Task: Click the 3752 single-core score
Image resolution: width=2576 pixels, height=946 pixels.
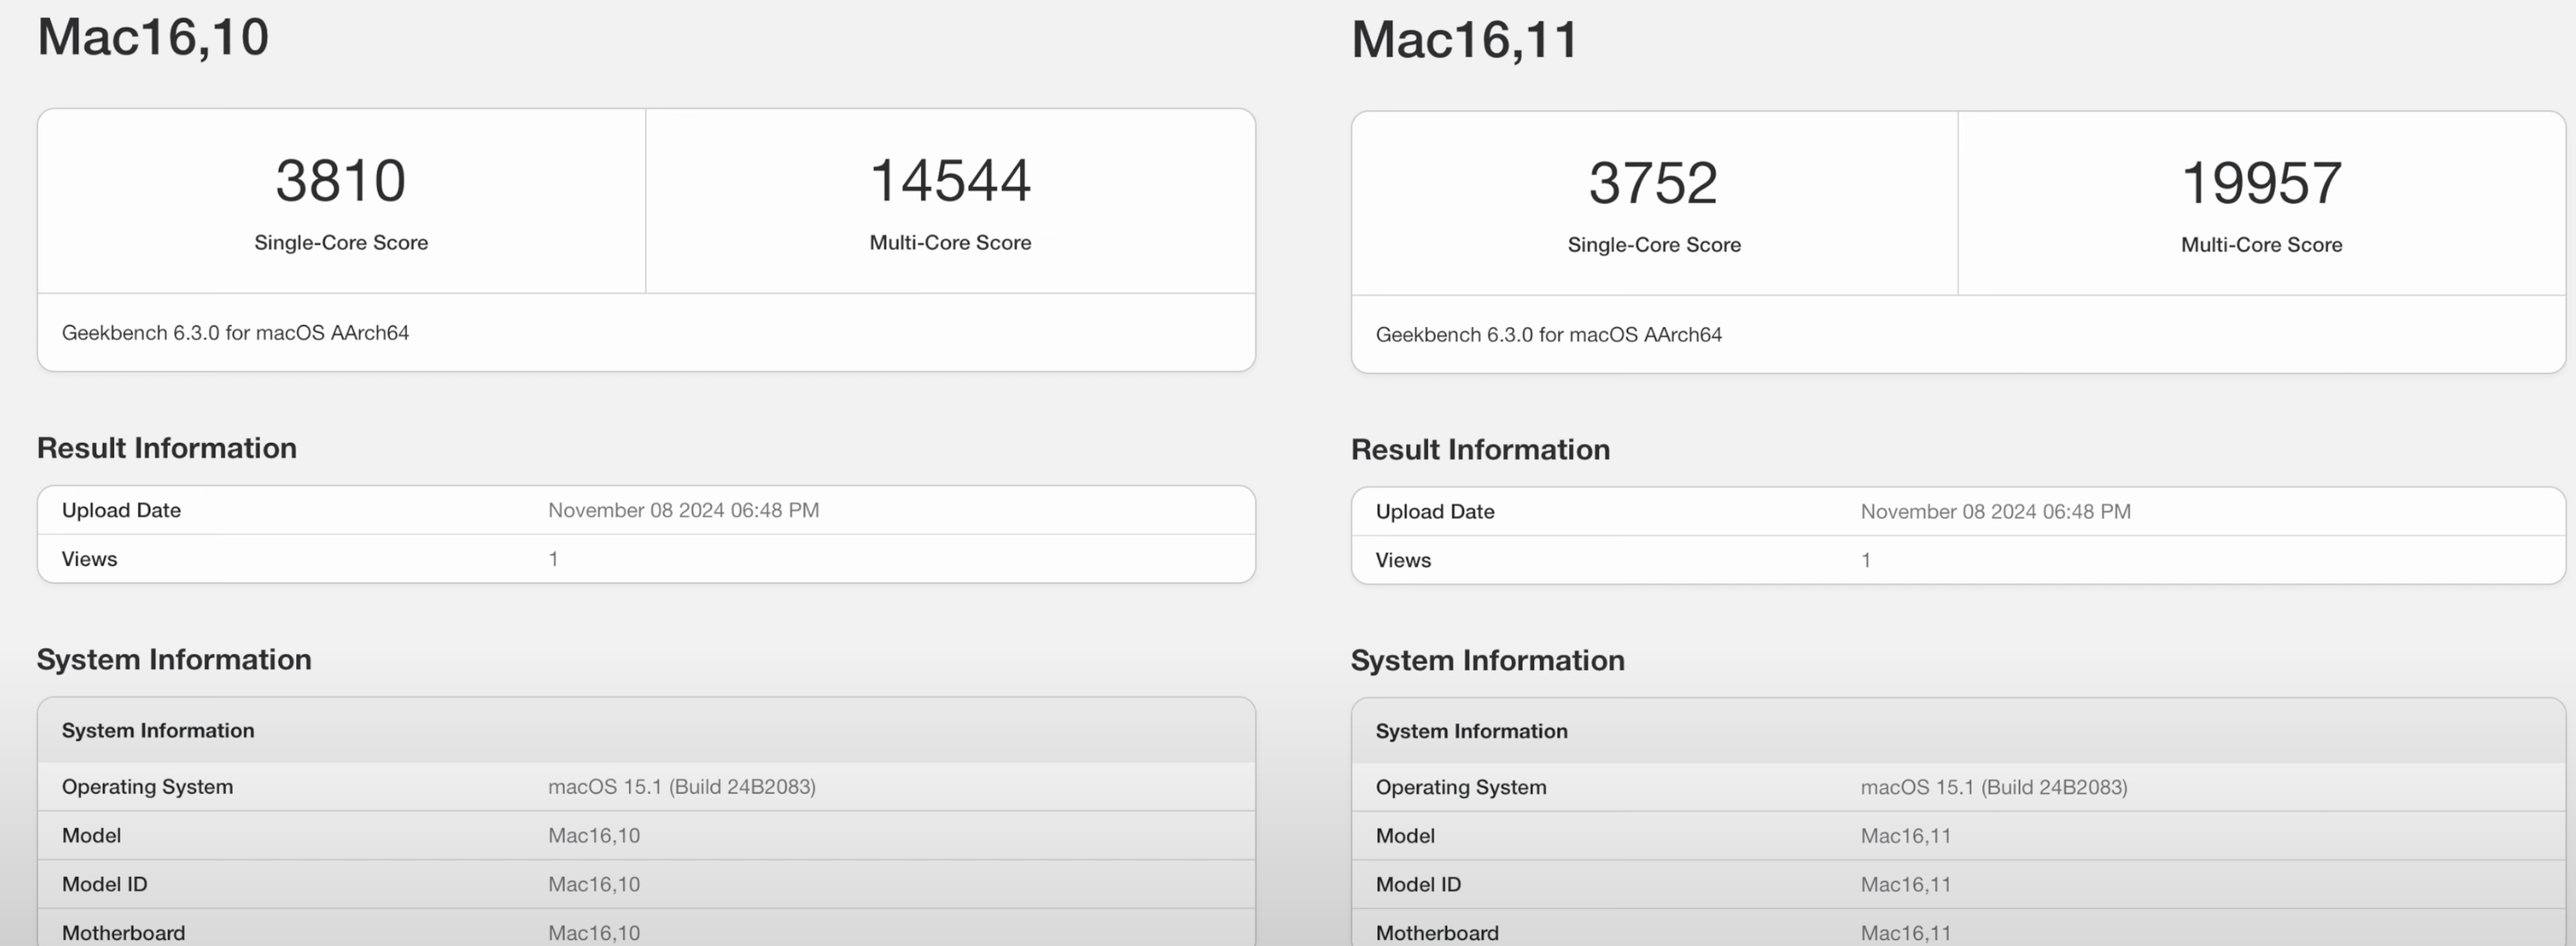Action: click(x=1653, y=183)
